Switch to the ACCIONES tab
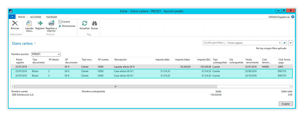304x117 pixels. click(36, 17)
